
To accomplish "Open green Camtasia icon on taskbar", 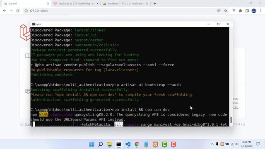I will tap(164, 144).
